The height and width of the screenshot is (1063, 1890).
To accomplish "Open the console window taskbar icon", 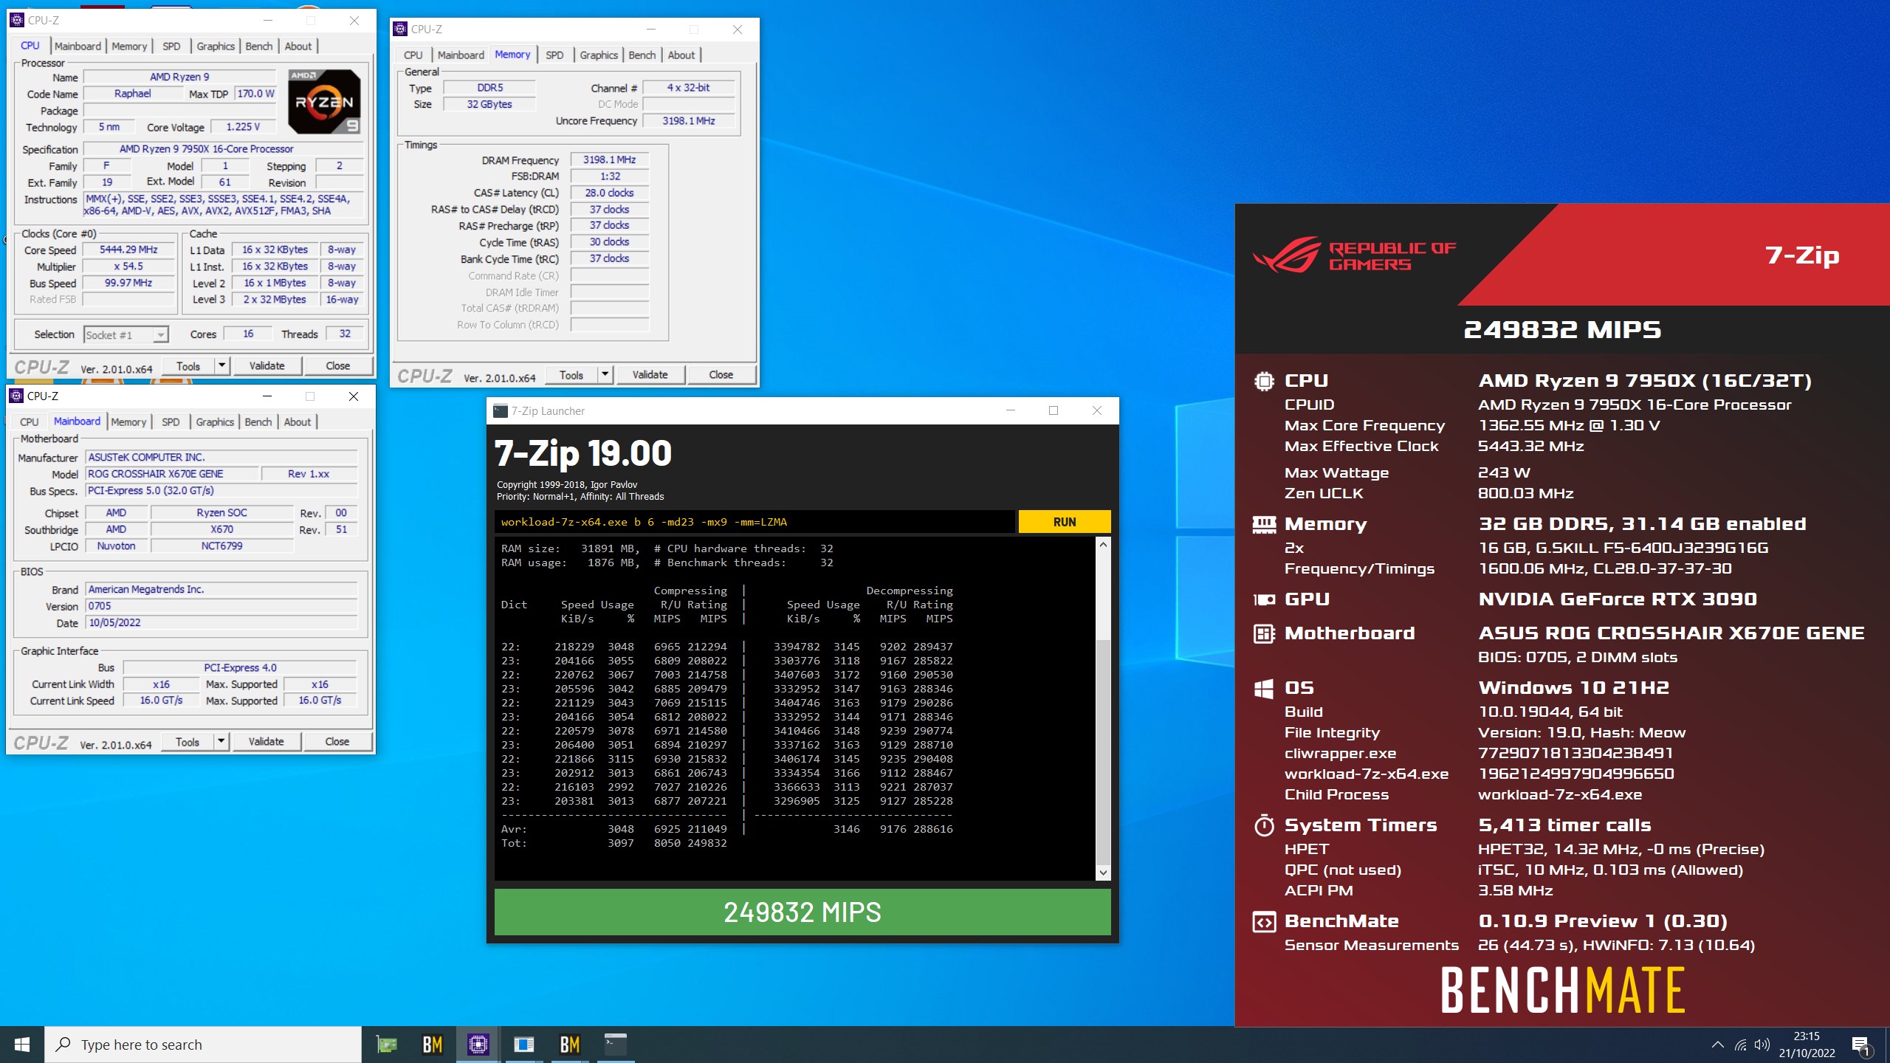I will coord(616,1045).
